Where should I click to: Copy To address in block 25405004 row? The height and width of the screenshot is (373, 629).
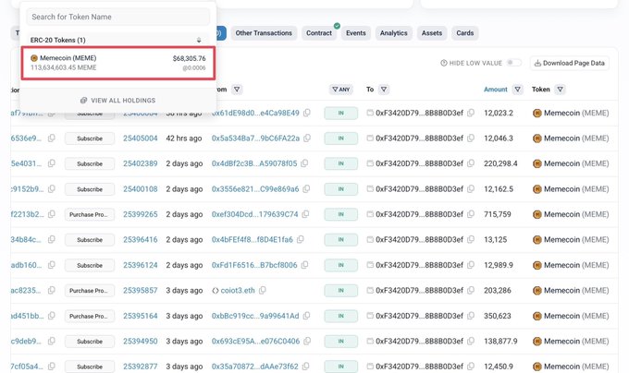point(471,138)
